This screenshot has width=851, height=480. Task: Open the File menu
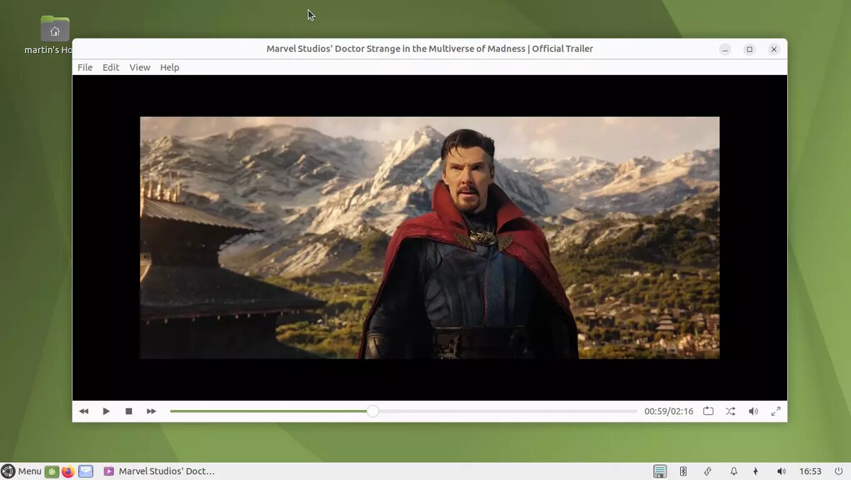pos(84,67)
